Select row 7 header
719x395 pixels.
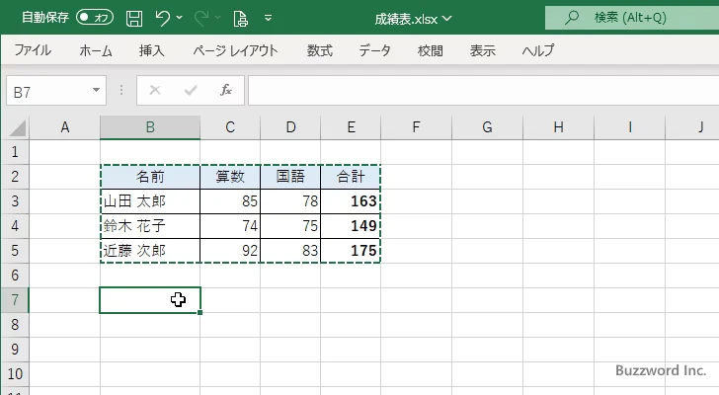(x=15, y=300)
